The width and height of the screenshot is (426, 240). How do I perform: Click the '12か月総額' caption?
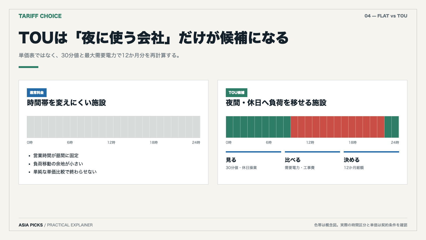(354, 168)
